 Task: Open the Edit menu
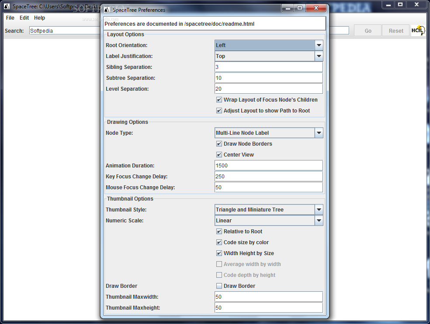click(x=24, y=18)
